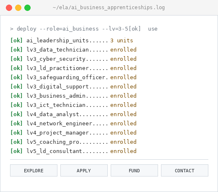Screen dimensions: 218x192
Task: Select the lv3_digital_support row
Action: coord(73,87)
